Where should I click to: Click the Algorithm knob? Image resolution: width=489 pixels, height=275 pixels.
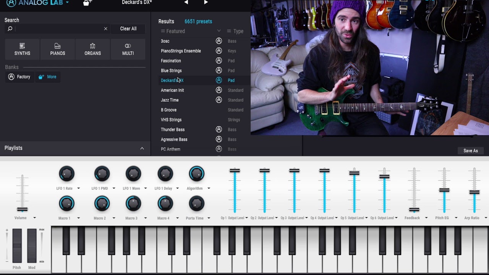[196, 174]
